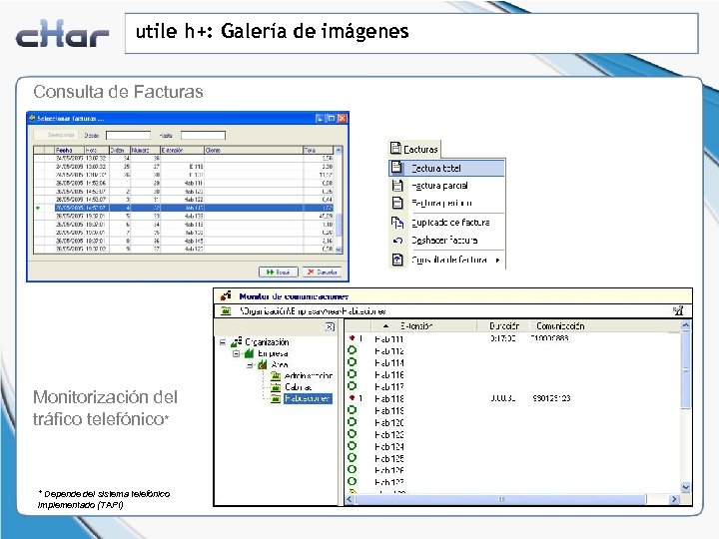Collapse the Organización tree node

(x=223, y=342)
